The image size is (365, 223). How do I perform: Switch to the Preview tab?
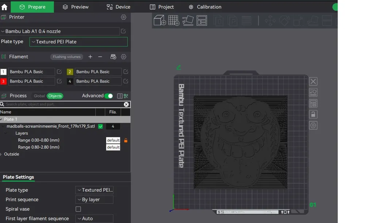(76, 7)
